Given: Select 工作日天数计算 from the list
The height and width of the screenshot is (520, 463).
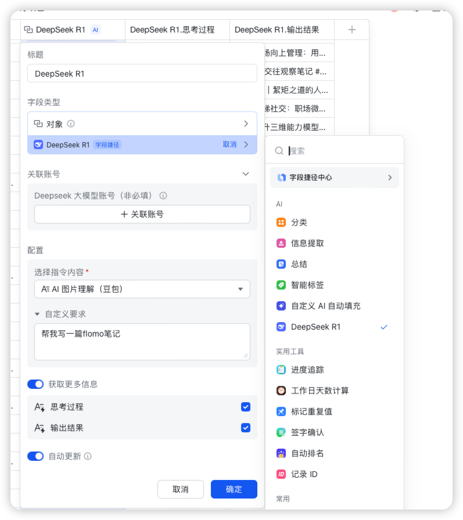Looking at the screenshot, I should pos(335,391).
